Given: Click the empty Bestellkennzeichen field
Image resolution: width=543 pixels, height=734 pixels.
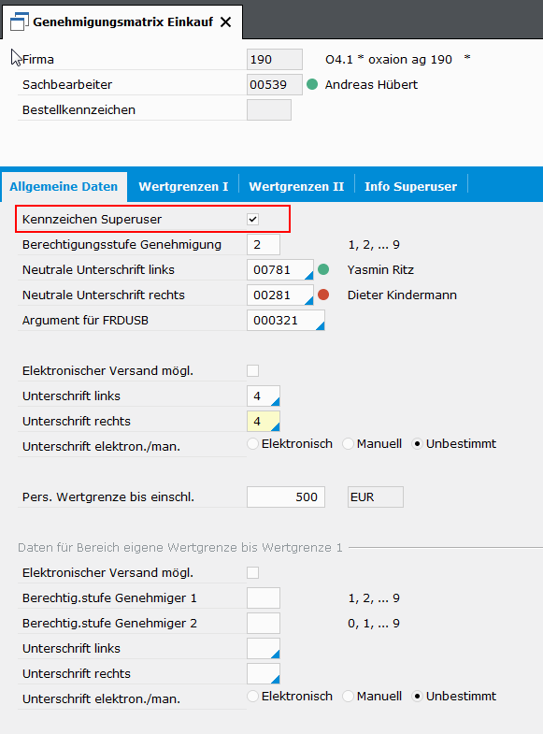Looking at the screenshot, I should [x=269, y=109].
